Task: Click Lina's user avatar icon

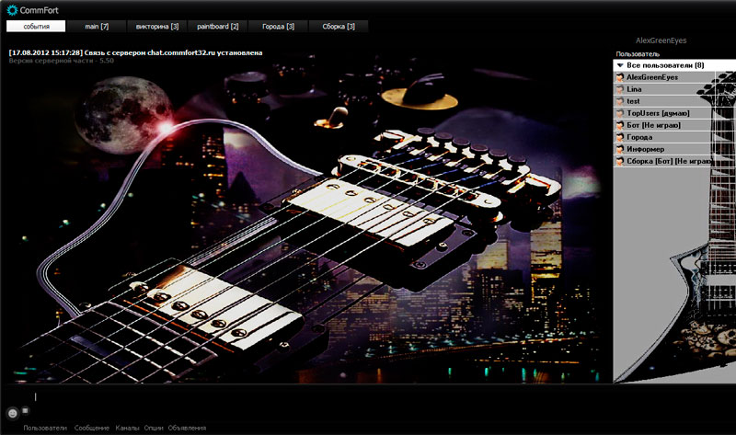Action: coord(620,90)
